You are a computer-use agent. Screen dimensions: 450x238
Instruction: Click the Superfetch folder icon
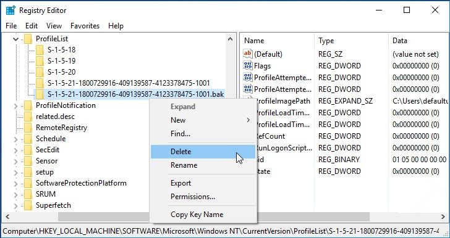pos(28,205)
